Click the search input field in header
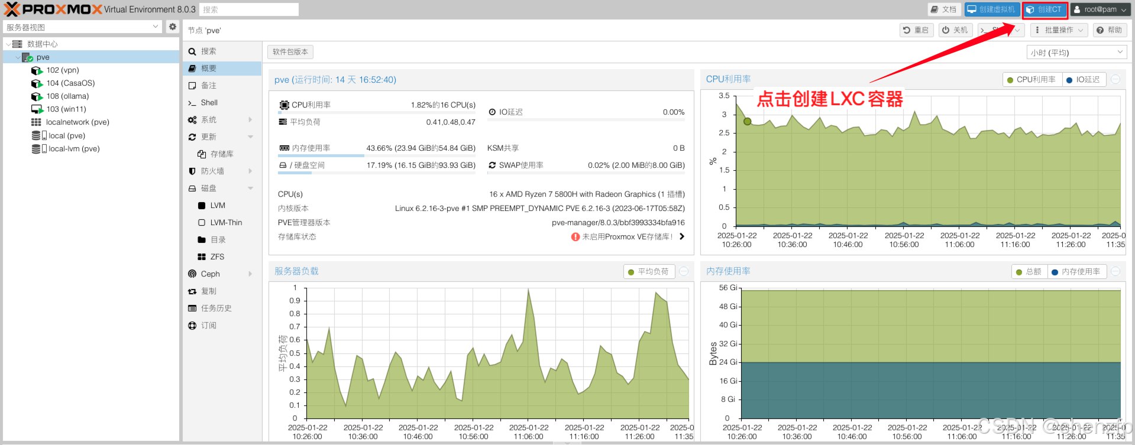This screenshot has height=445, width=1135. (x=248, y=9)
